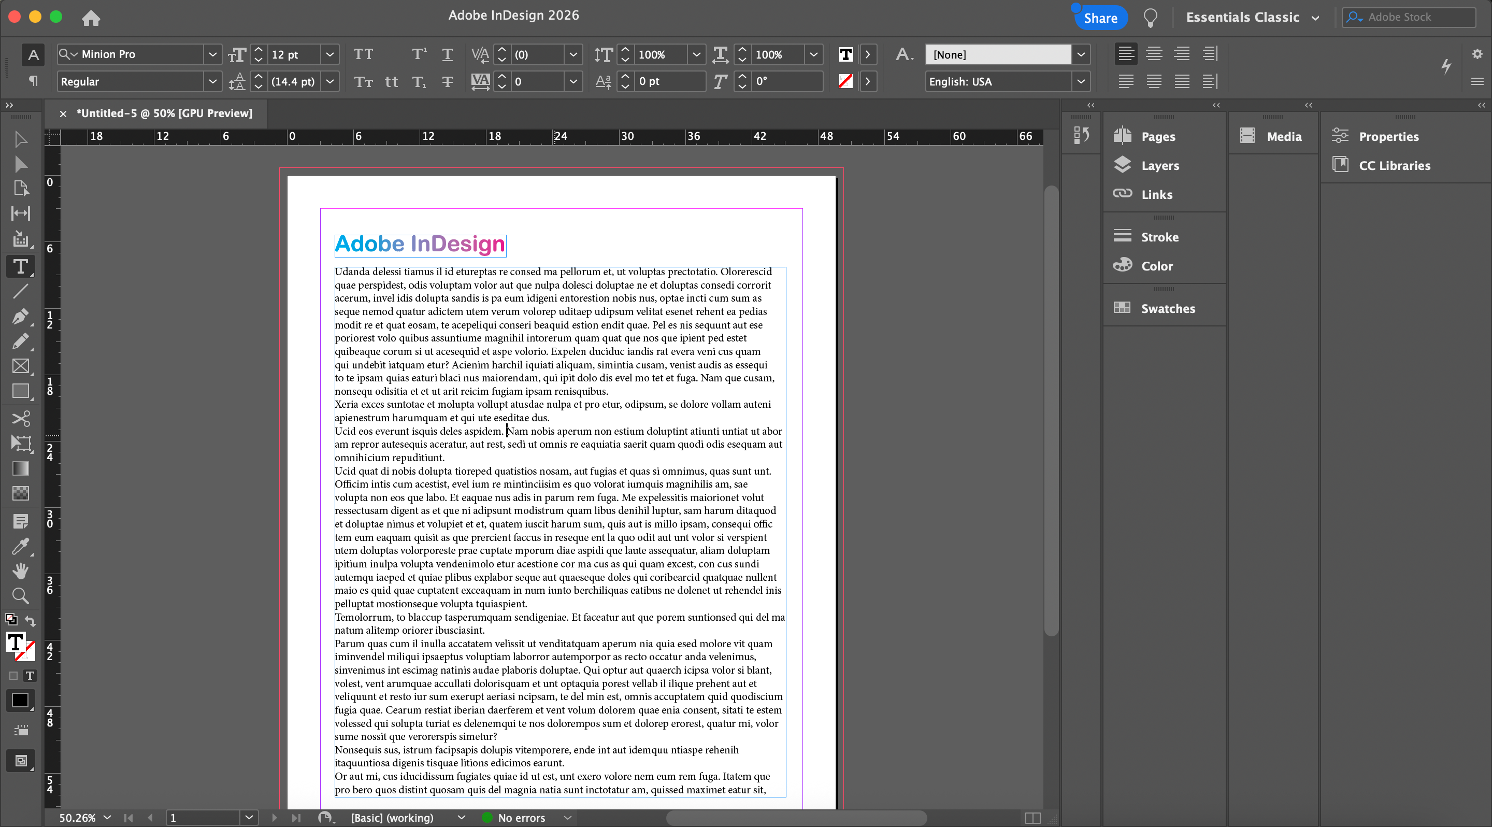Click the text fill color swatch
The width and height of the screenshot is (1492, 827).
[845, 54]
